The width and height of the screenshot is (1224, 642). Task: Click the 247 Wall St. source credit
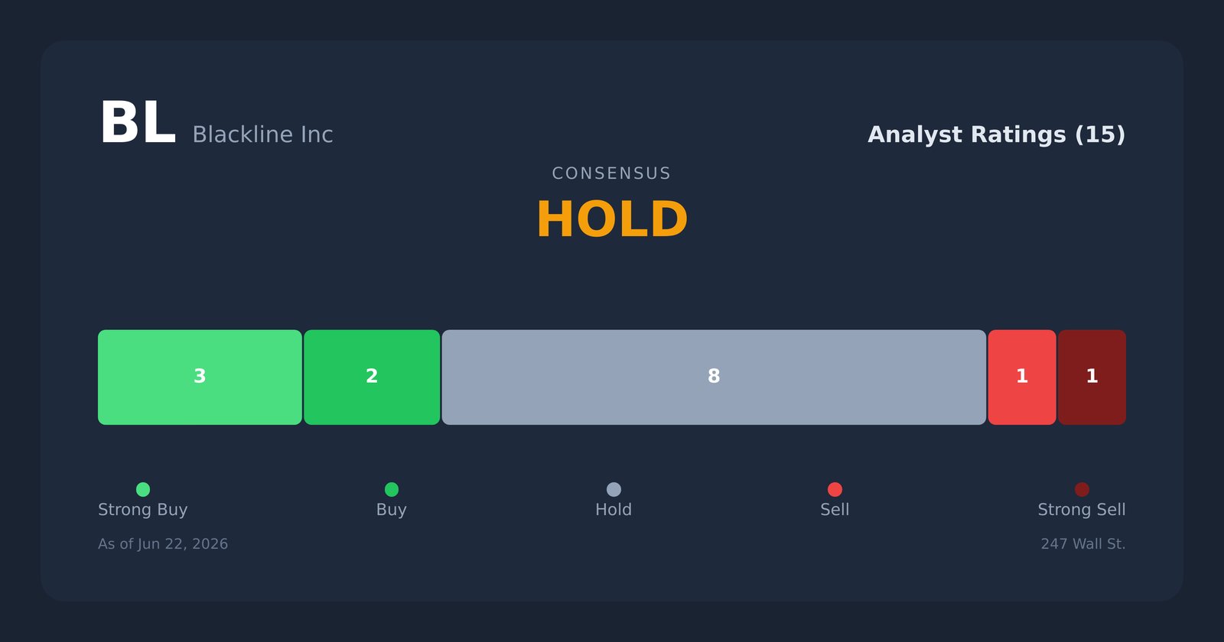click(x=1083, y=544)
